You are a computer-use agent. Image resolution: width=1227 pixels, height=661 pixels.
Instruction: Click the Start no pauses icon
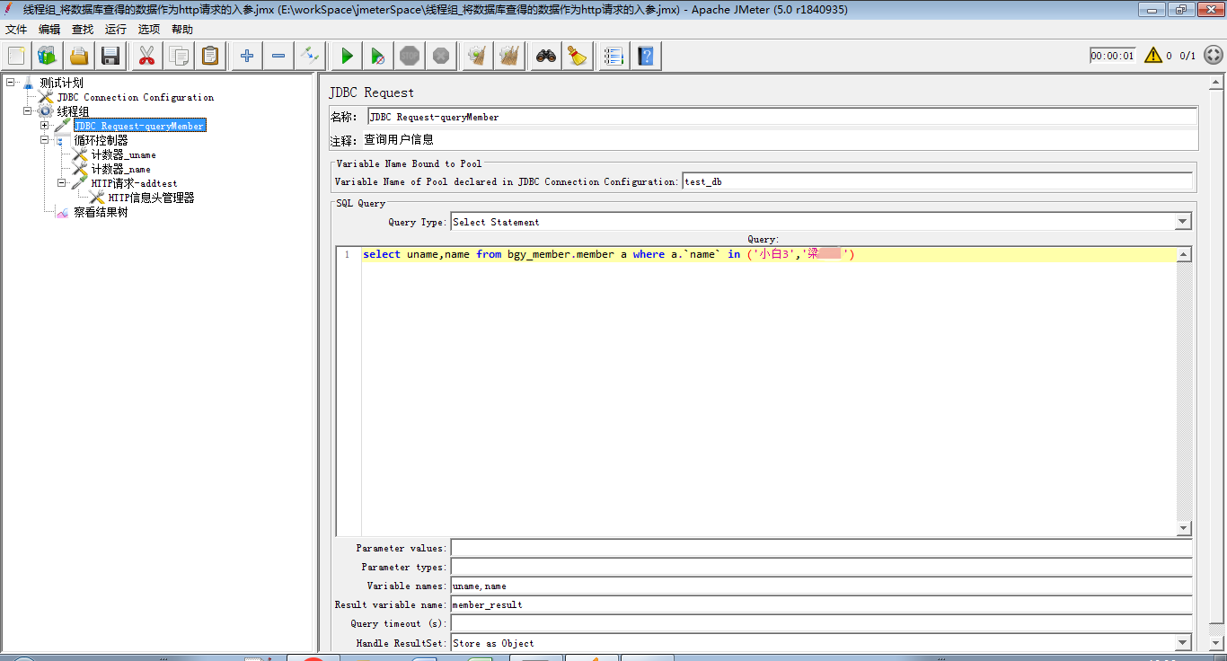(378, 56)
